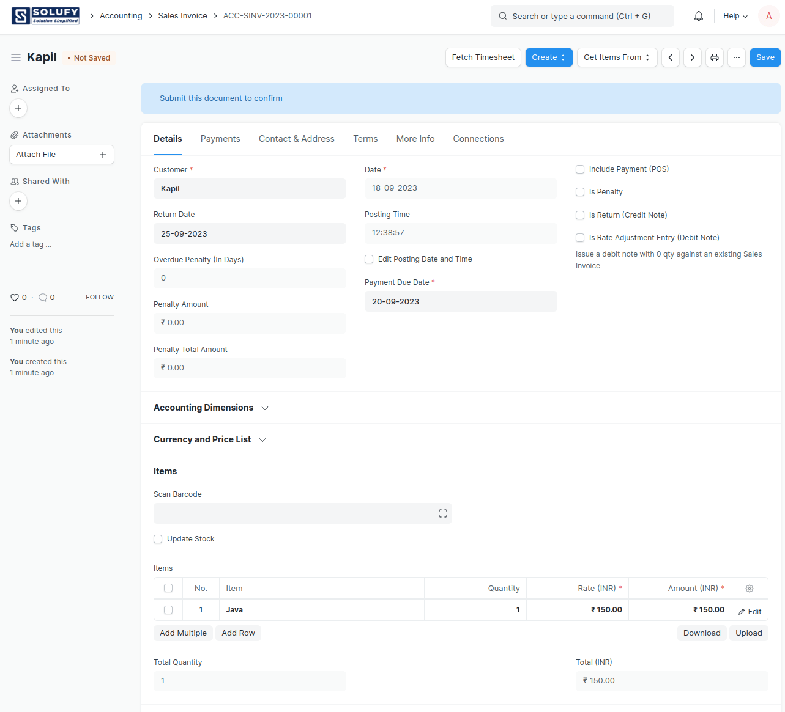785x712 pixels.
Task: Edit the Java item row
Action: tap(750, 612)
